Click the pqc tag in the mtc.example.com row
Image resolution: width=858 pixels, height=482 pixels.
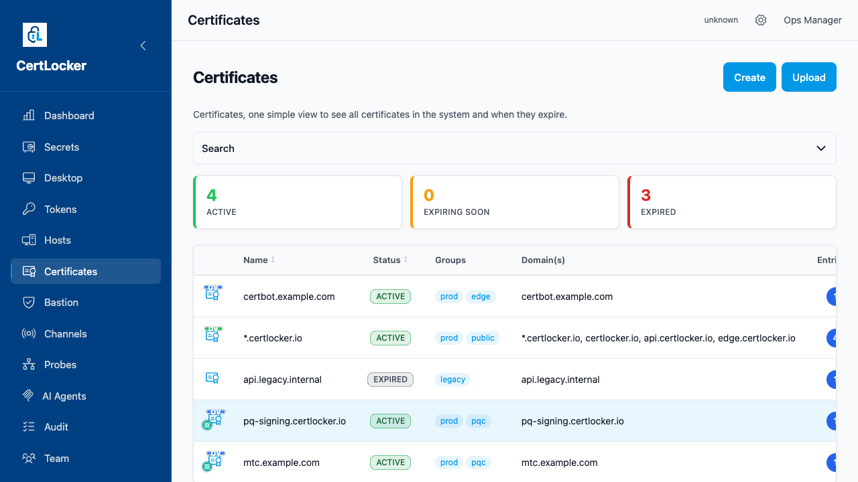(479, 463)
